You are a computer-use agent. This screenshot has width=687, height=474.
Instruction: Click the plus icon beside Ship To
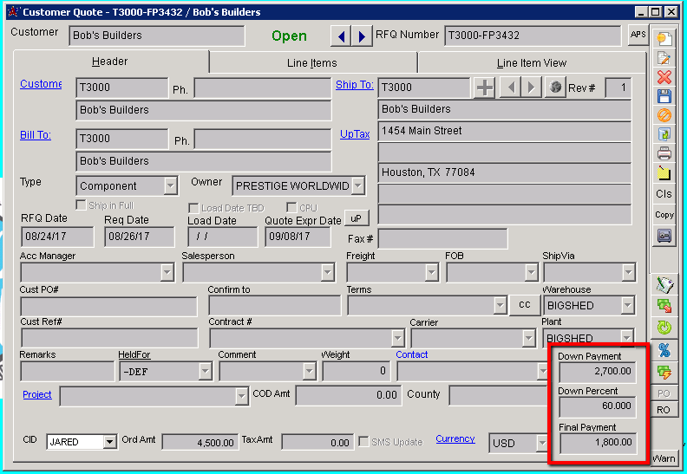[x=484, y=88]
